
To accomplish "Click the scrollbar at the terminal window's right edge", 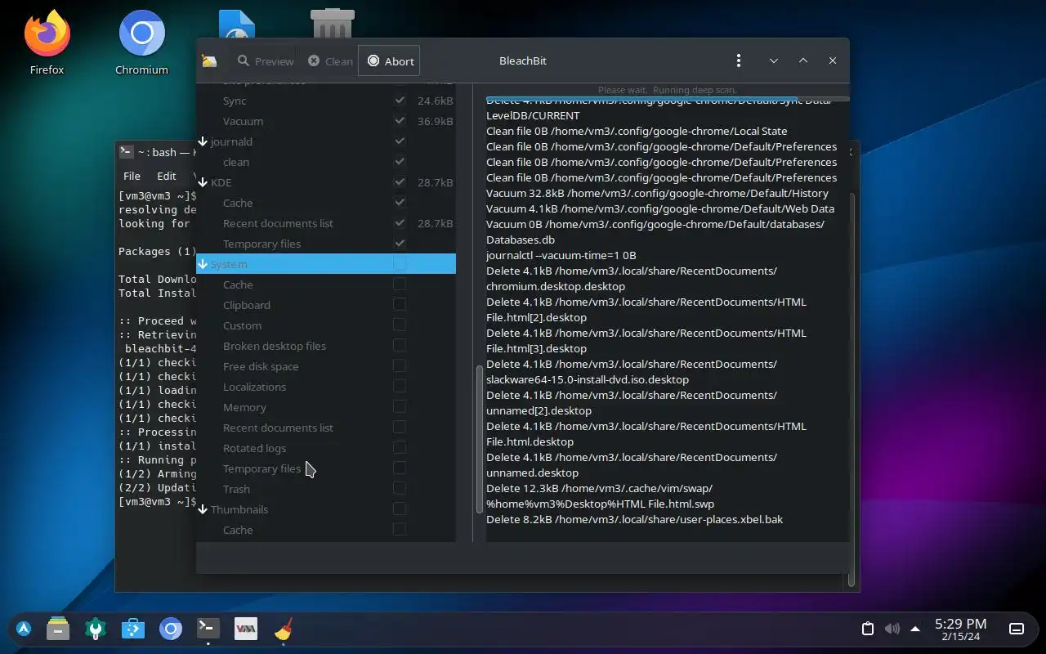I will (x=851, y=389).
